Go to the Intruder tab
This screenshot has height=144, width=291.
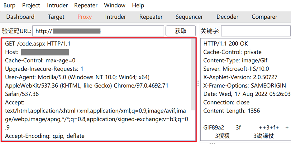[115, 17]
